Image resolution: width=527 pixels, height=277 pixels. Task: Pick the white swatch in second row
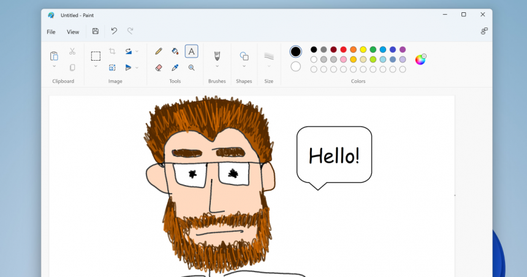click(x=314, y=59)
